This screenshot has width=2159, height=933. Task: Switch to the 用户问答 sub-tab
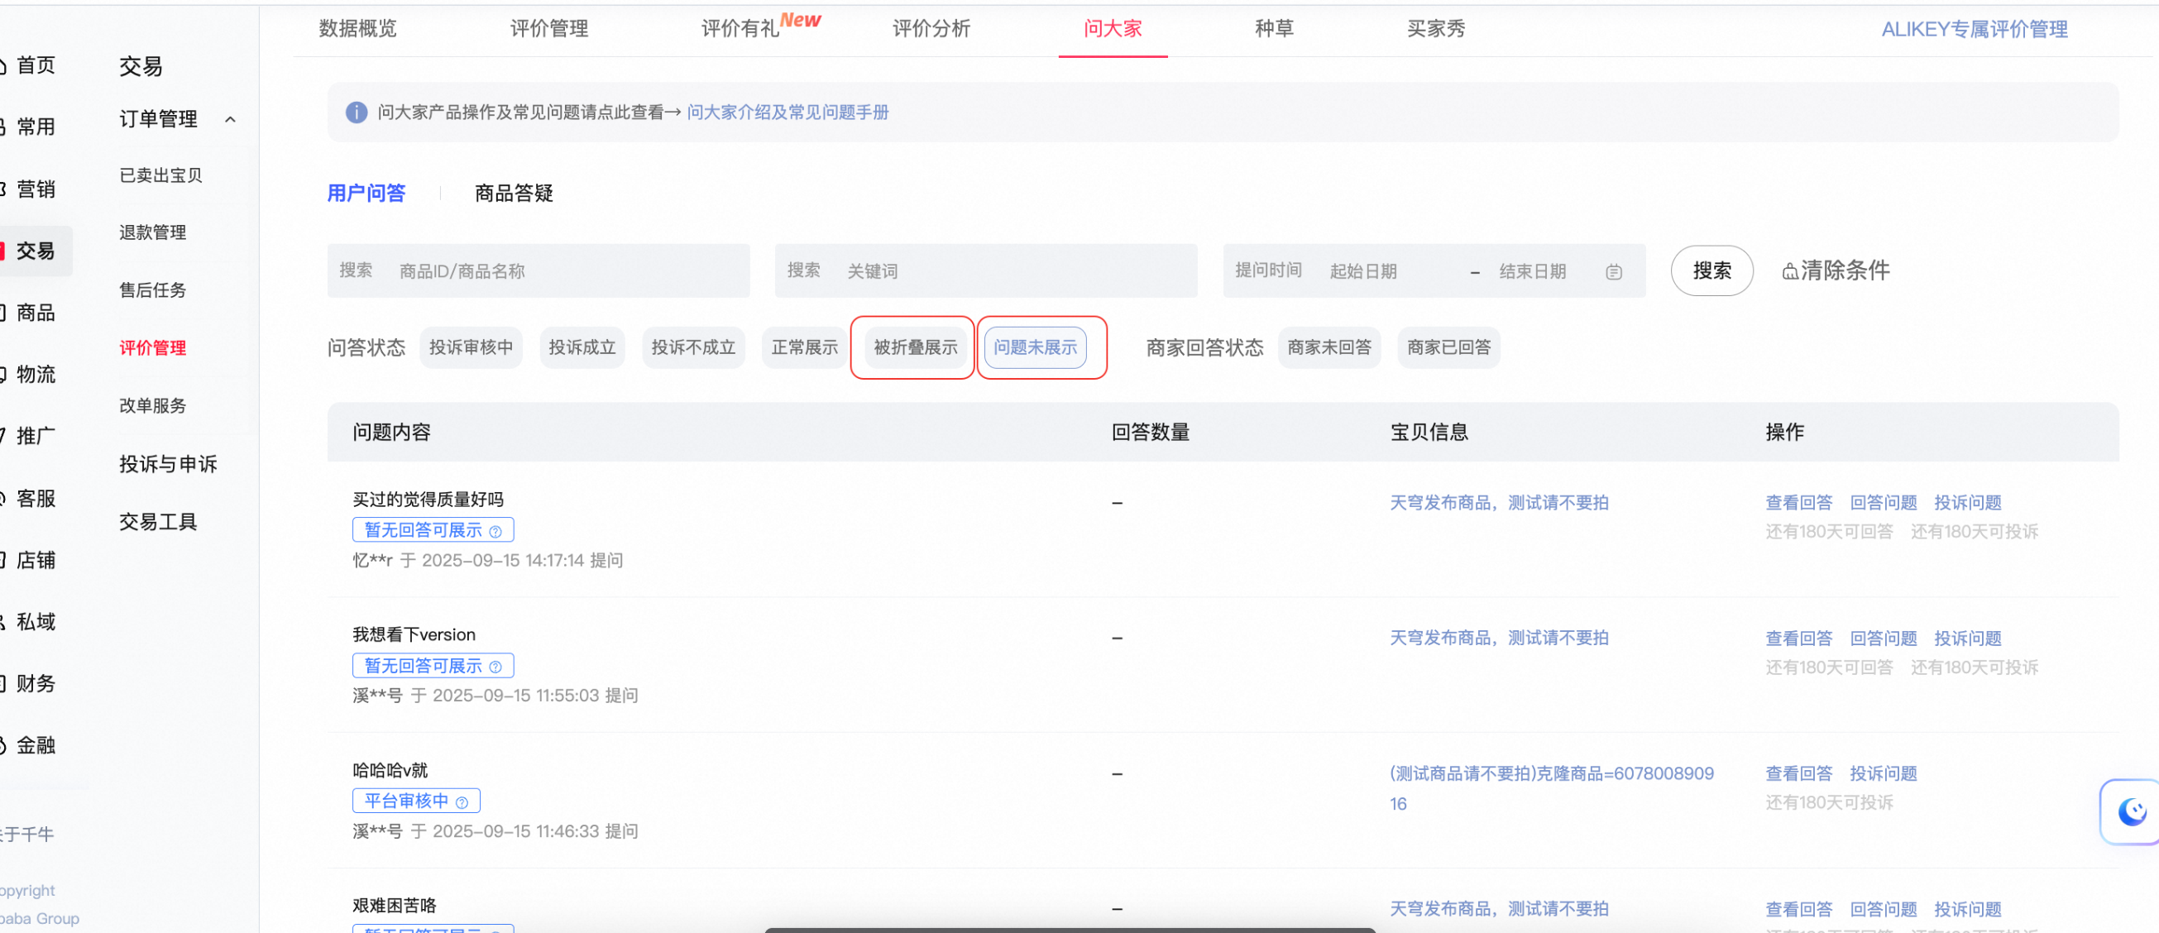coord(366,194)
